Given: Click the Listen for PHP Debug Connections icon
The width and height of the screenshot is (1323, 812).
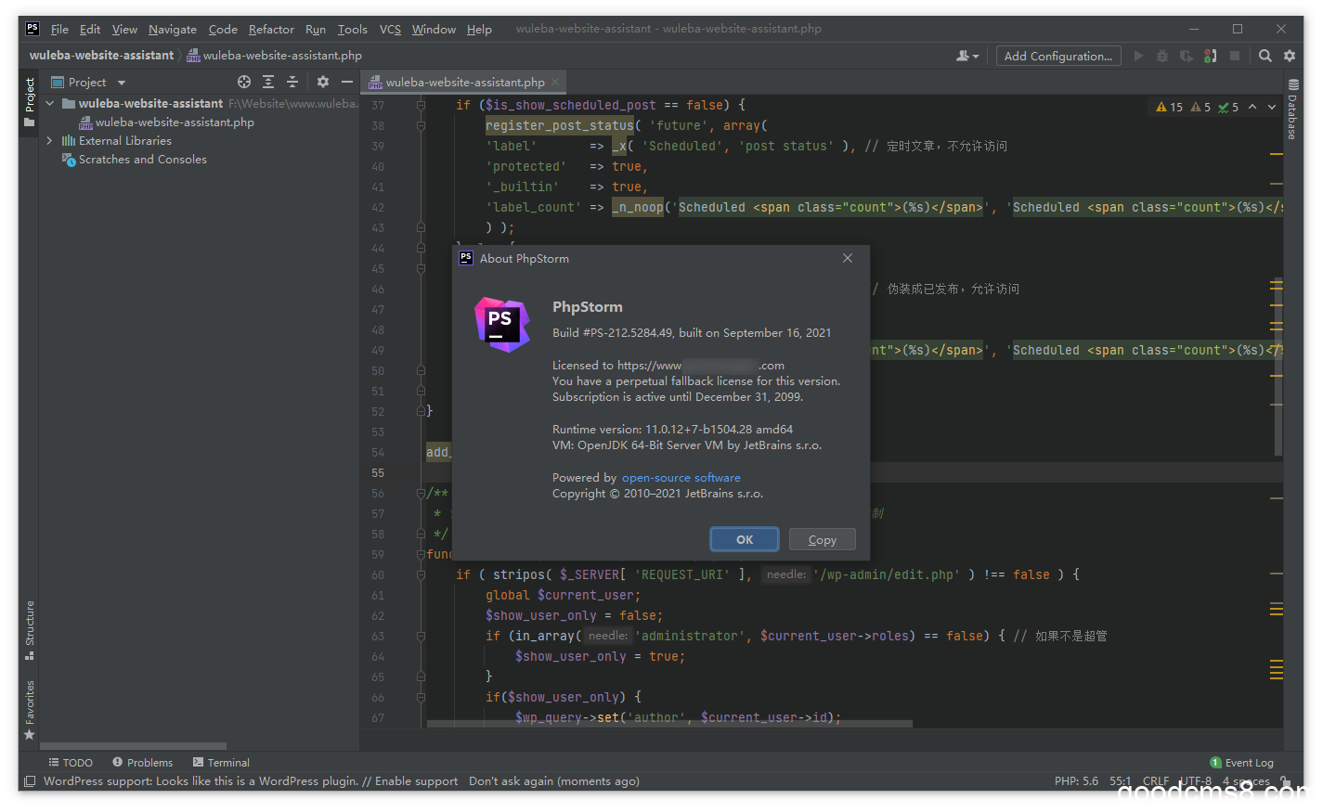Looking at the screenshot, I should coord(1211,56).
